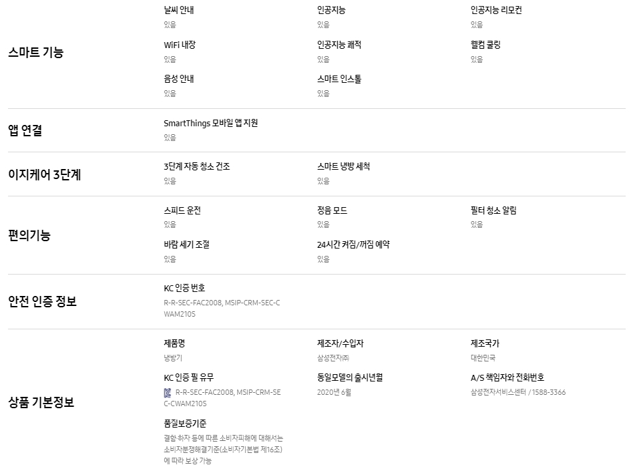The width and height of the screenshot is (629, 471).
Task: Click the 이지케어 3단계 section heading
Action: pyautogui.click(x=44, y=175)
